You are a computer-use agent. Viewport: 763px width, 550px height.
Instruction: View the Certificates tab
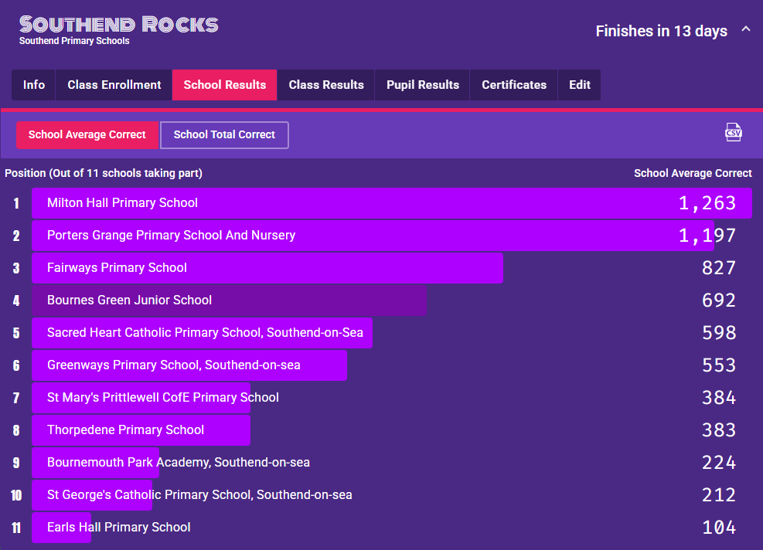[514, 85]
